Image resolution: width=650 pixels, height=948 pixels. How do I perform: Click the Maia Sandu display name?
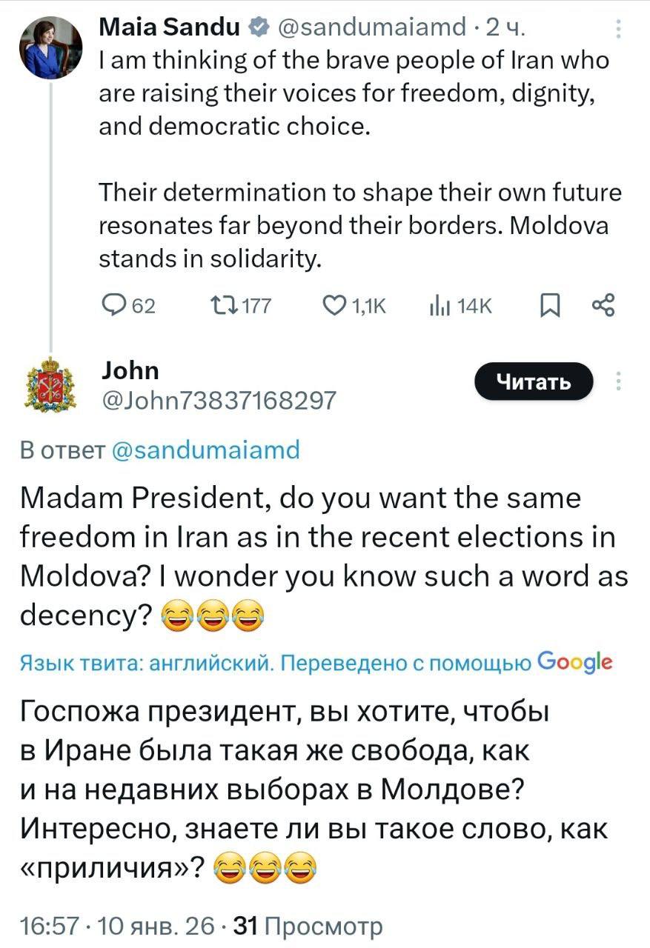170,28
